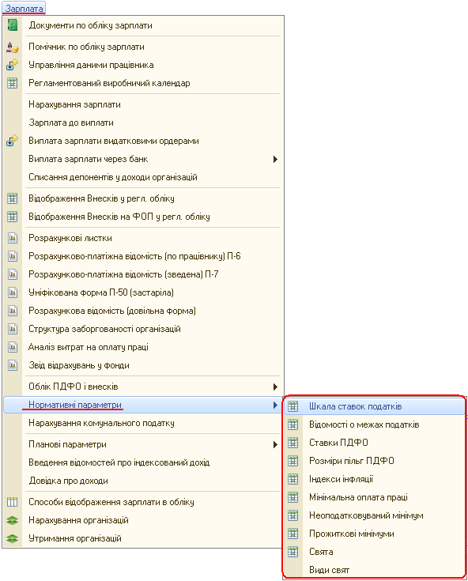Click report icon beside Аналіз витрат на оплату праці
468x581 pixels.
[x=13, y=347]
